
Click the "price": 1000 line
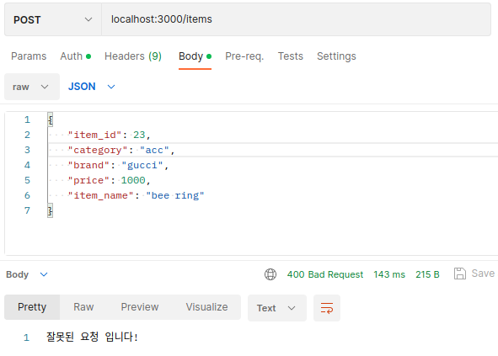[109, 181]
